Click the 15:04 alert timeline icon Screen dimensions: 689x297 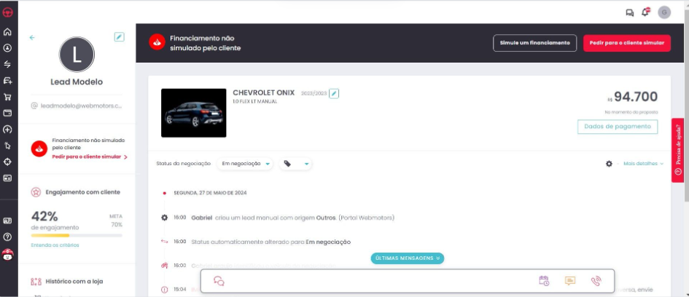pos(164,290)
